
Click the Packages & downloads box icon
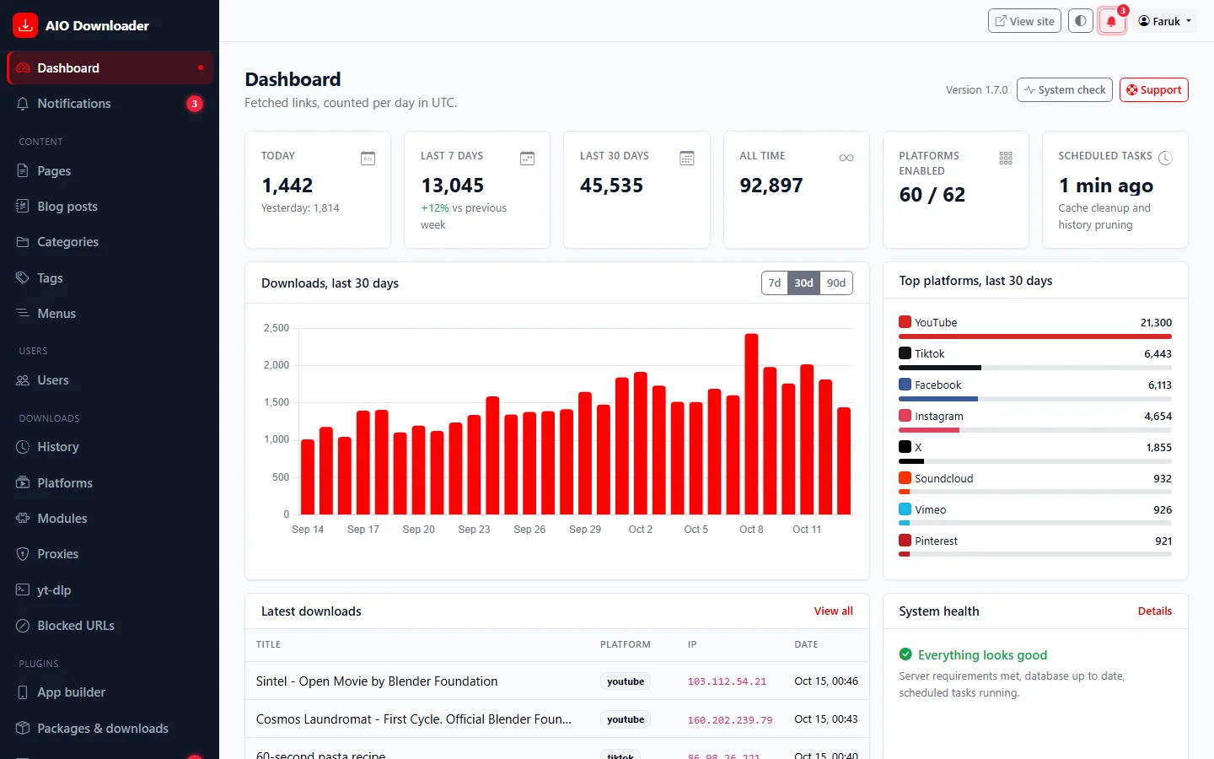(x=23, y=728)
